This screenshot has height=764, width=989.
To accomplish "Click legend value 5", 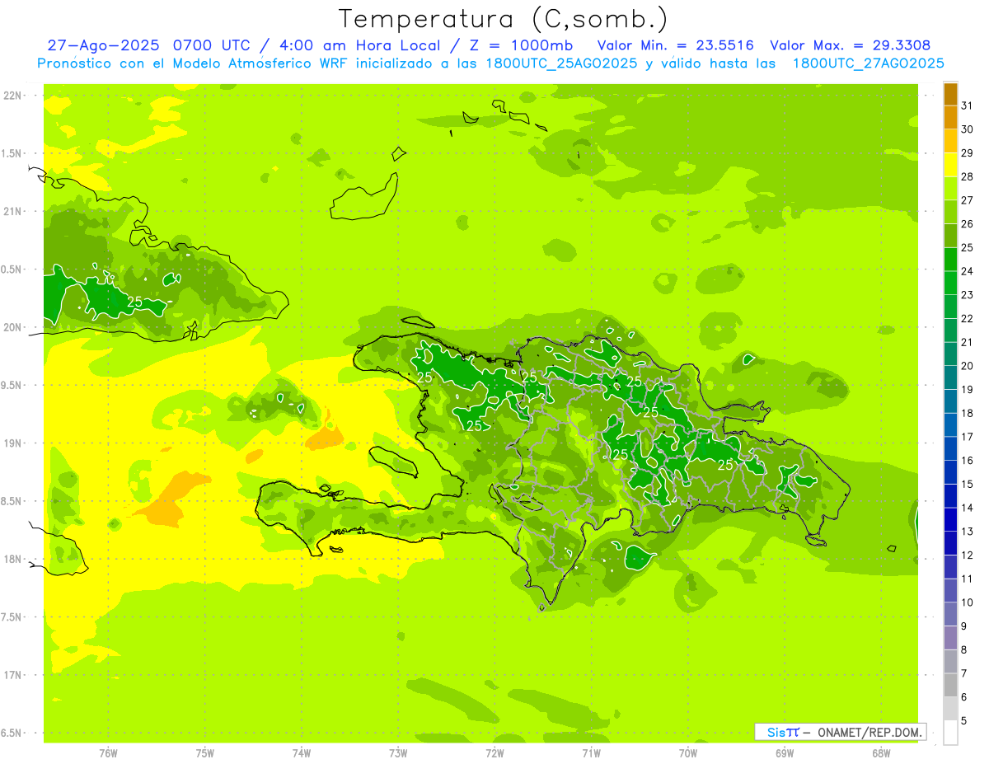I will coord(964,721).
